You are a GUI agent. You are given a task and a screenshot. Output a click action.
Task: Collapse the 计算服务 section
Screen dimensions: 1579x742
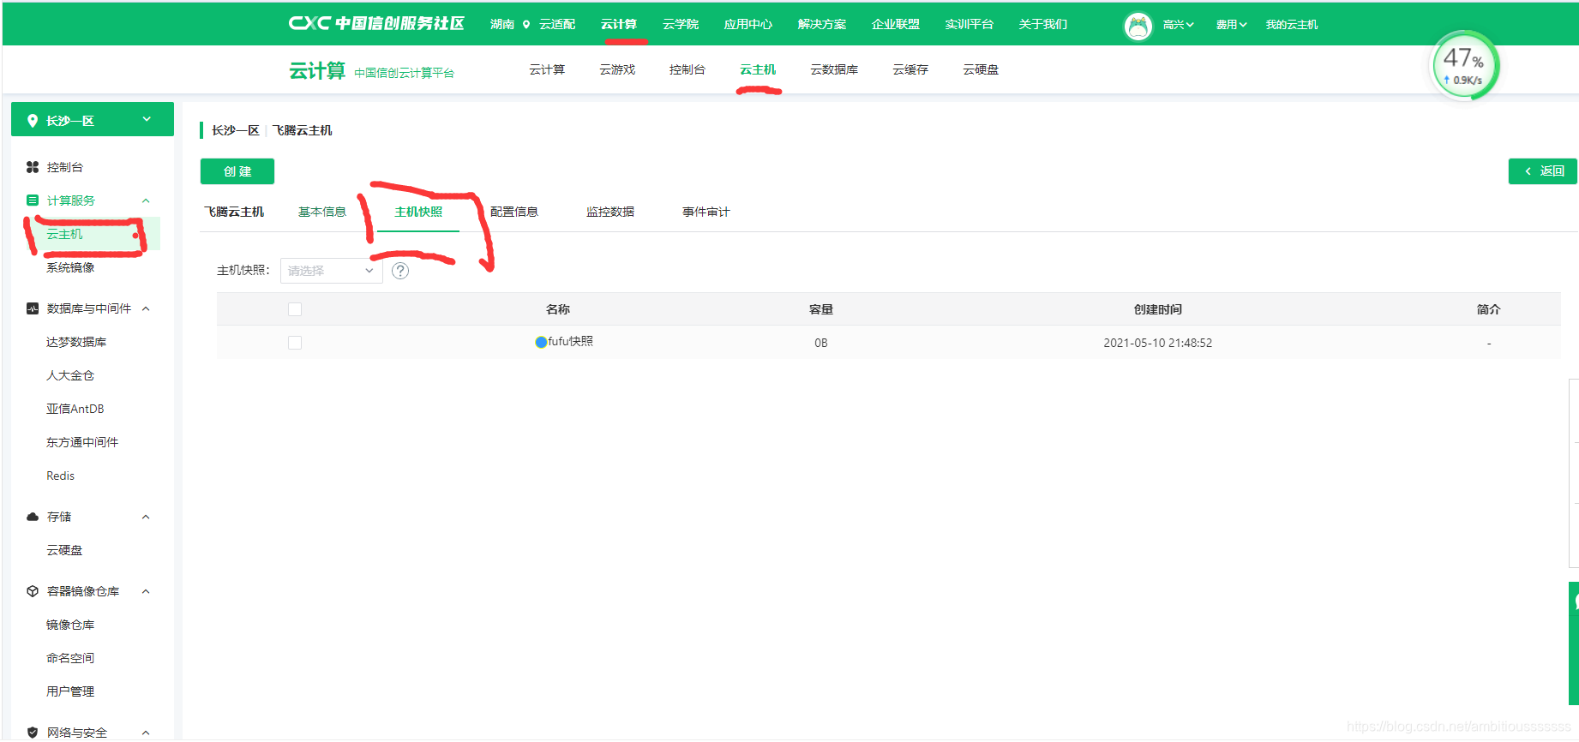[146, 200]
